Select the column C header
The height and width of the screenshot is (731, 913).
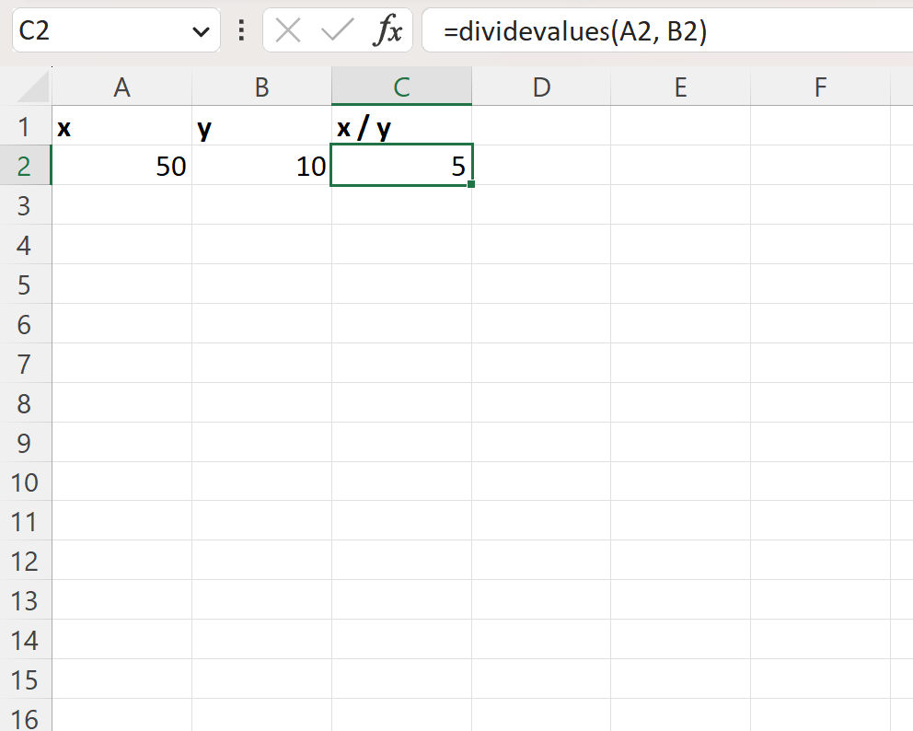401,87
